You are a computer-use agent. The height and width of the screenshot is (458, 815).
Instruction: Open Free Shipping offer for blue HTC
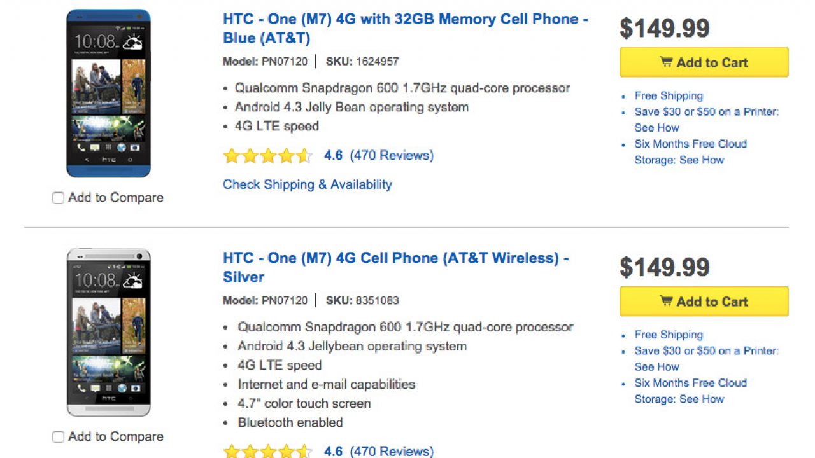pyautogui.click(x=669, y=96)
